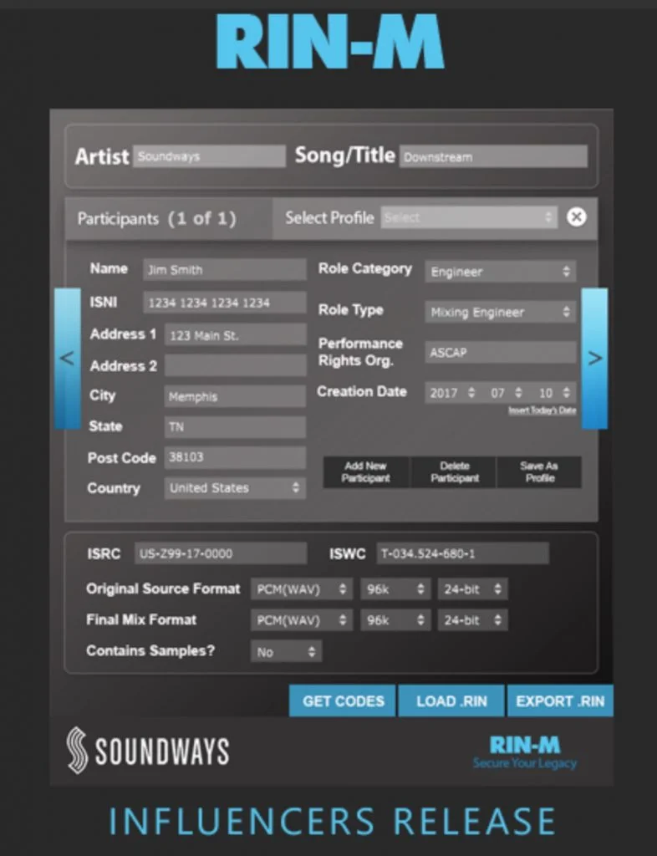Screen dimensions: 657x856
Task: Go to next participant with right arrow
Action: 594,358
